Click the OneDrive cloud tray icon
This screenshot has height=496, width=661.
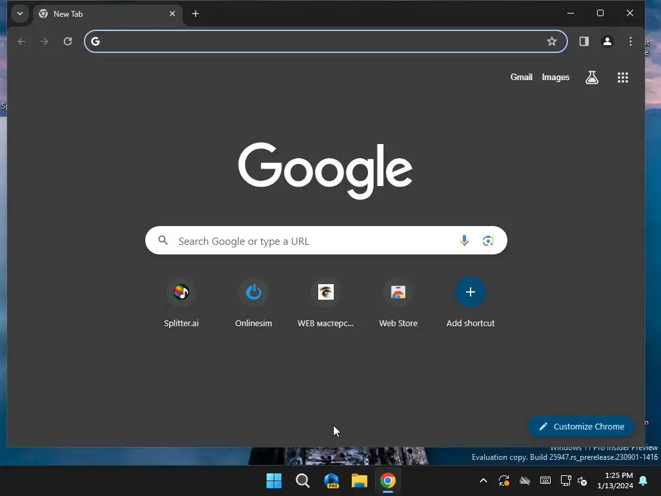click(524, 480)
